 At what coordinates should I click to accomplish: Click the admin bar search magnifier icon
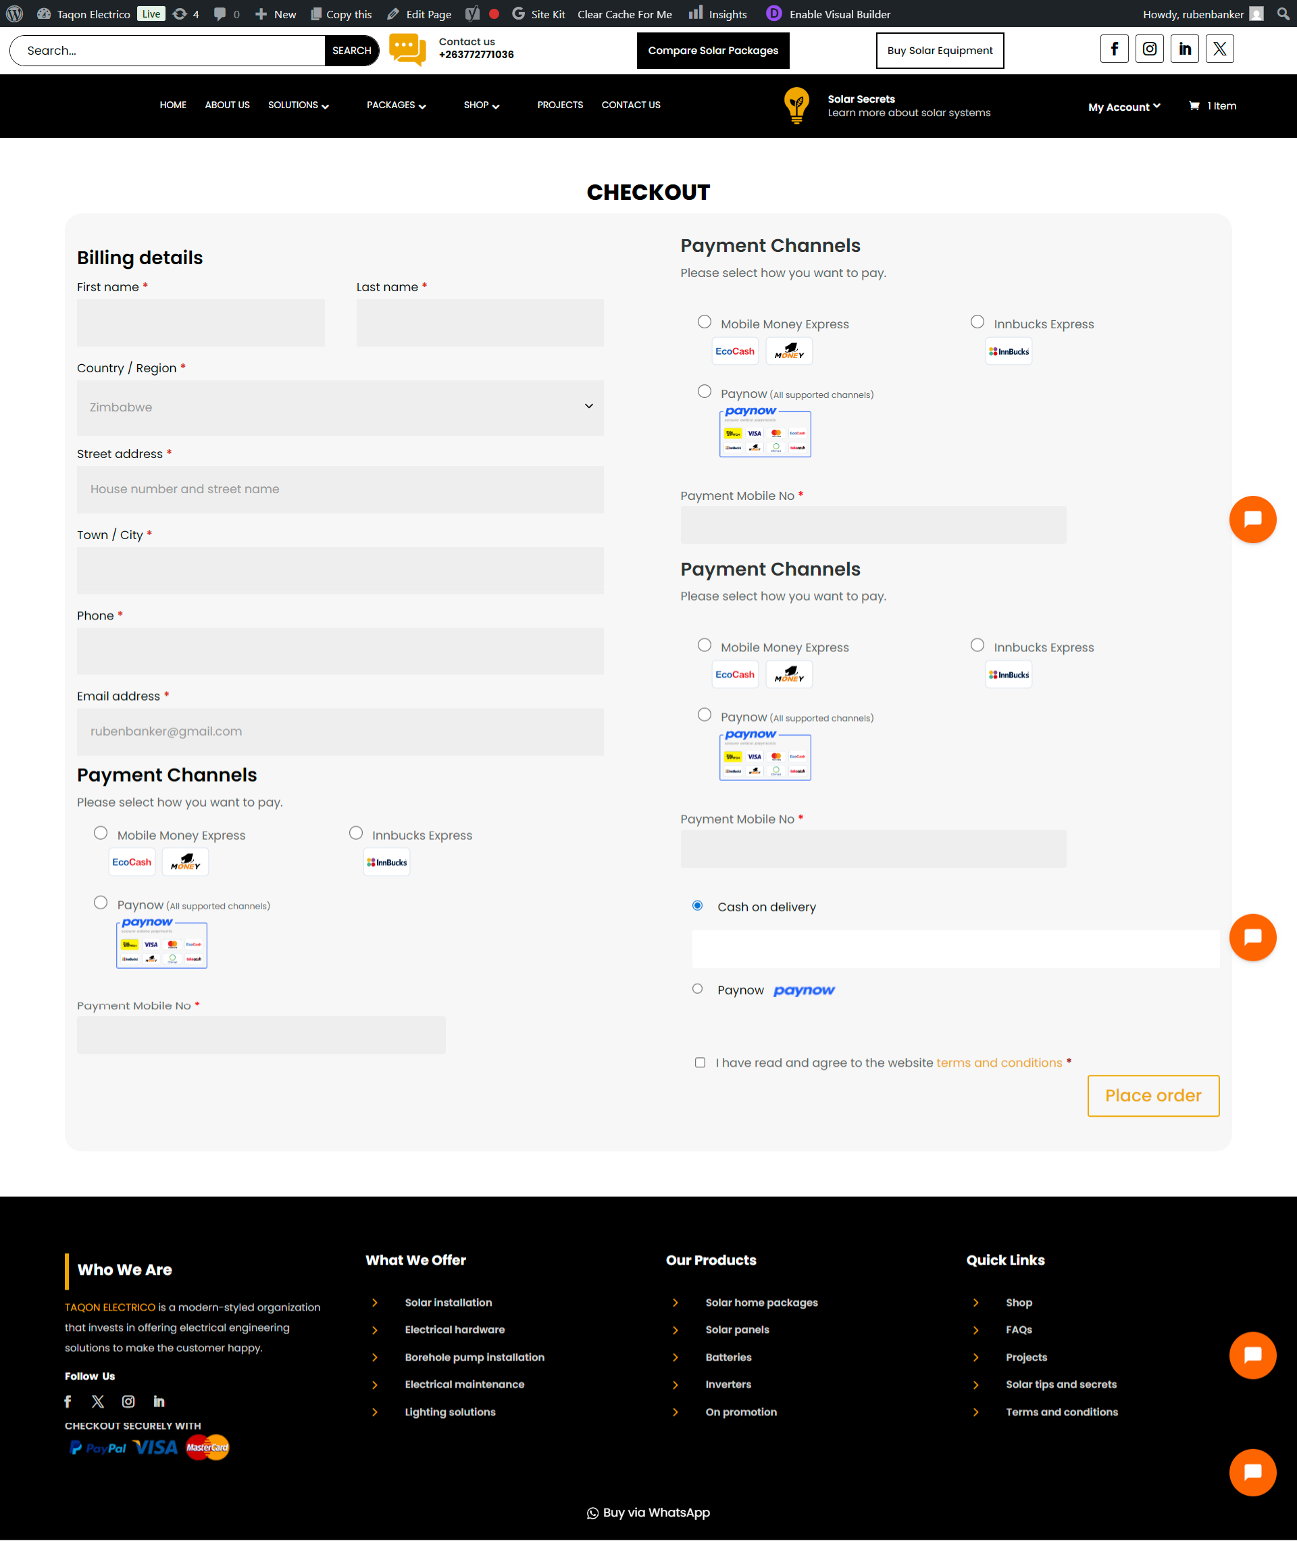[1283, 14]
